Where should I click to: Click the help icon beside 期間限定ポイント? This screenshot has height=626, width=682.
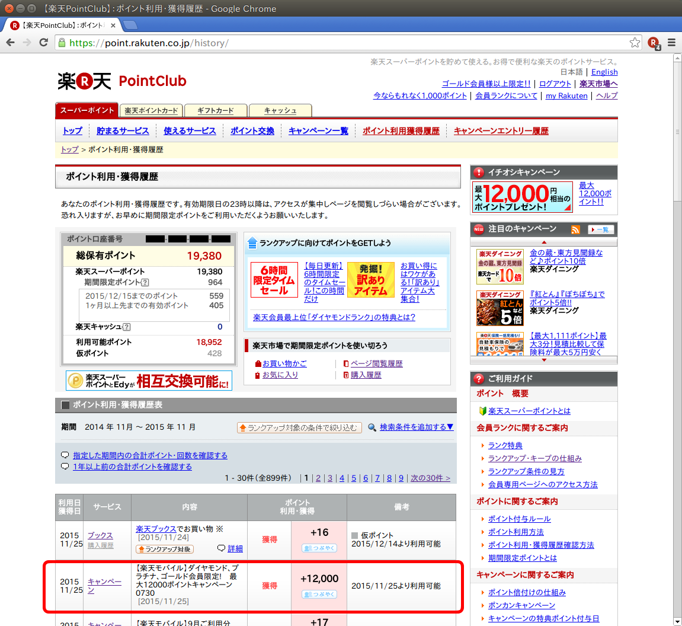pos(145,282)
